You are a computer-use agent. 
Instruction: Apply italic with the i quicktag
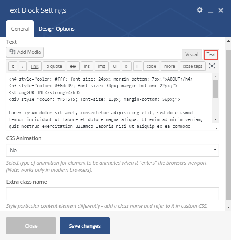click(x=23, y=66)
